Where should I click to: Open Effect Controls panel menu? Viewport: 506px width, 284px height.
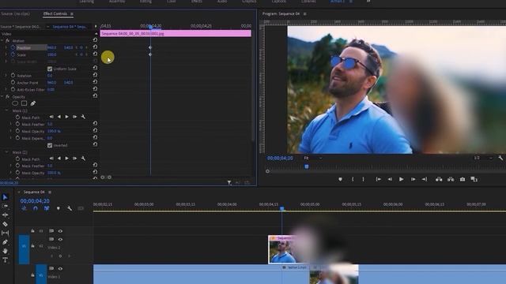point(72,14)
